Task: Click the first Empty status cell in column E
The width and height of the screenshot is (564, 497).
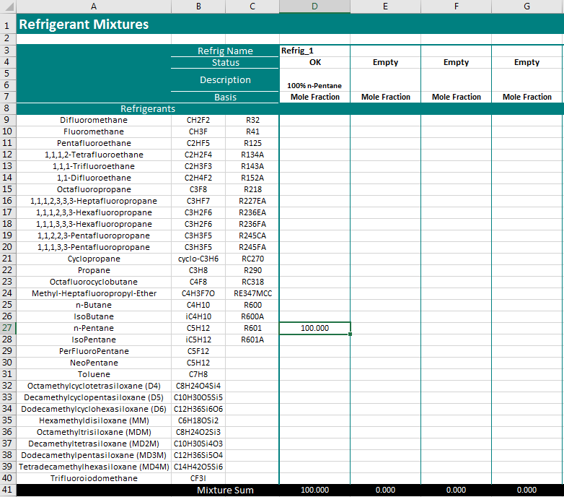Action: tap(385, 62)
